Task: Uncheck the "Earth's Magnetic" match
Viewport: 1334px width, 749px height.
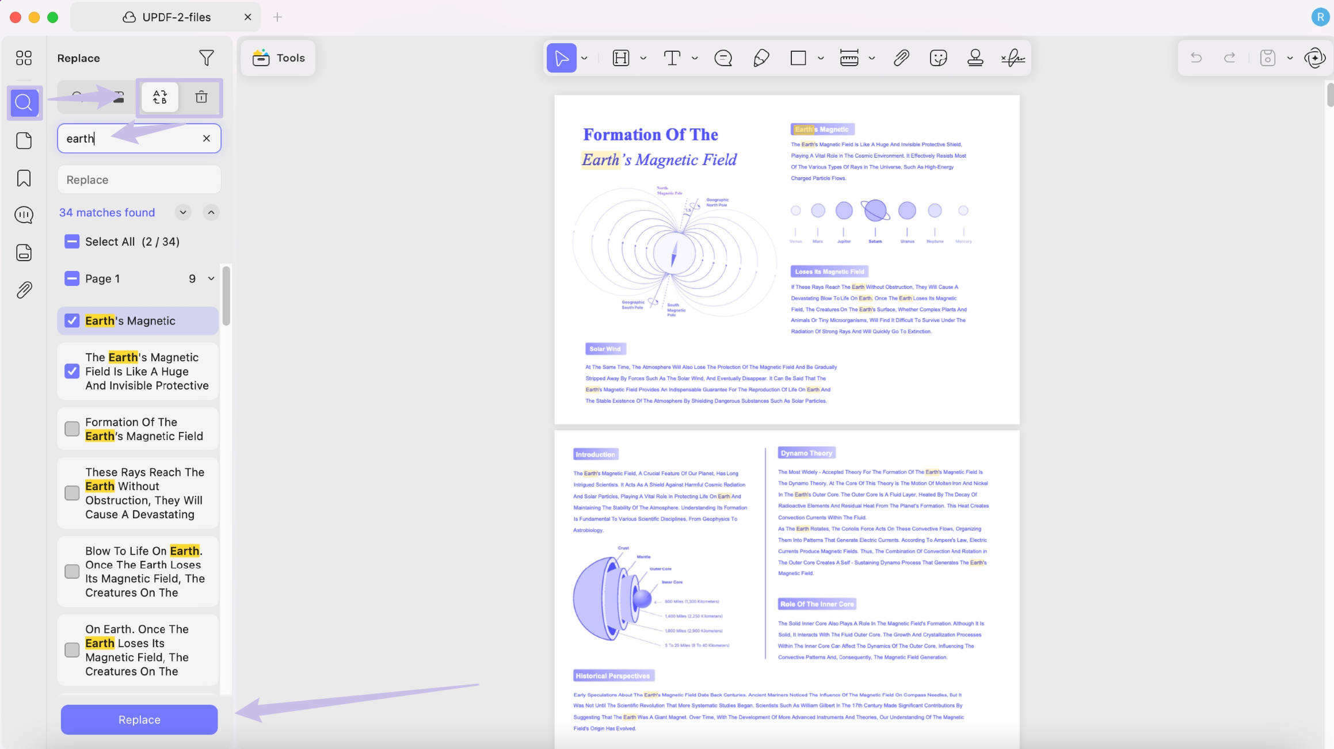Action: click(x=72, y=320)
